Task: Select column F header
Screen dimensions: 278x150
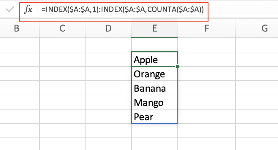Action: coord(206,29)
